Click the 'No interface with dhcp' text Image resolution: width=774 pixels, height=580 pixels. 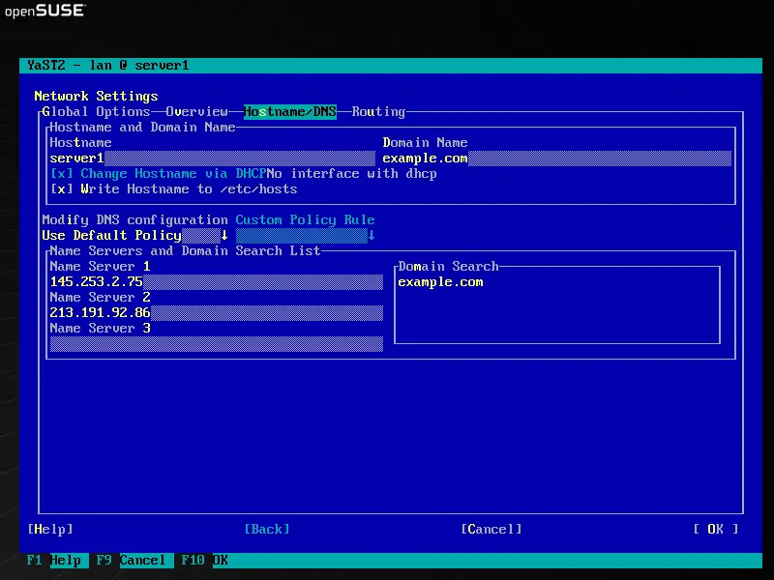pos(351,174)
